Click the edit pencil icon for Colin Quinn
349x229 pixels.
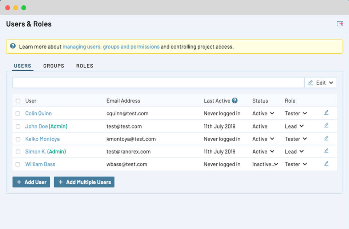[x=326, y=113]
